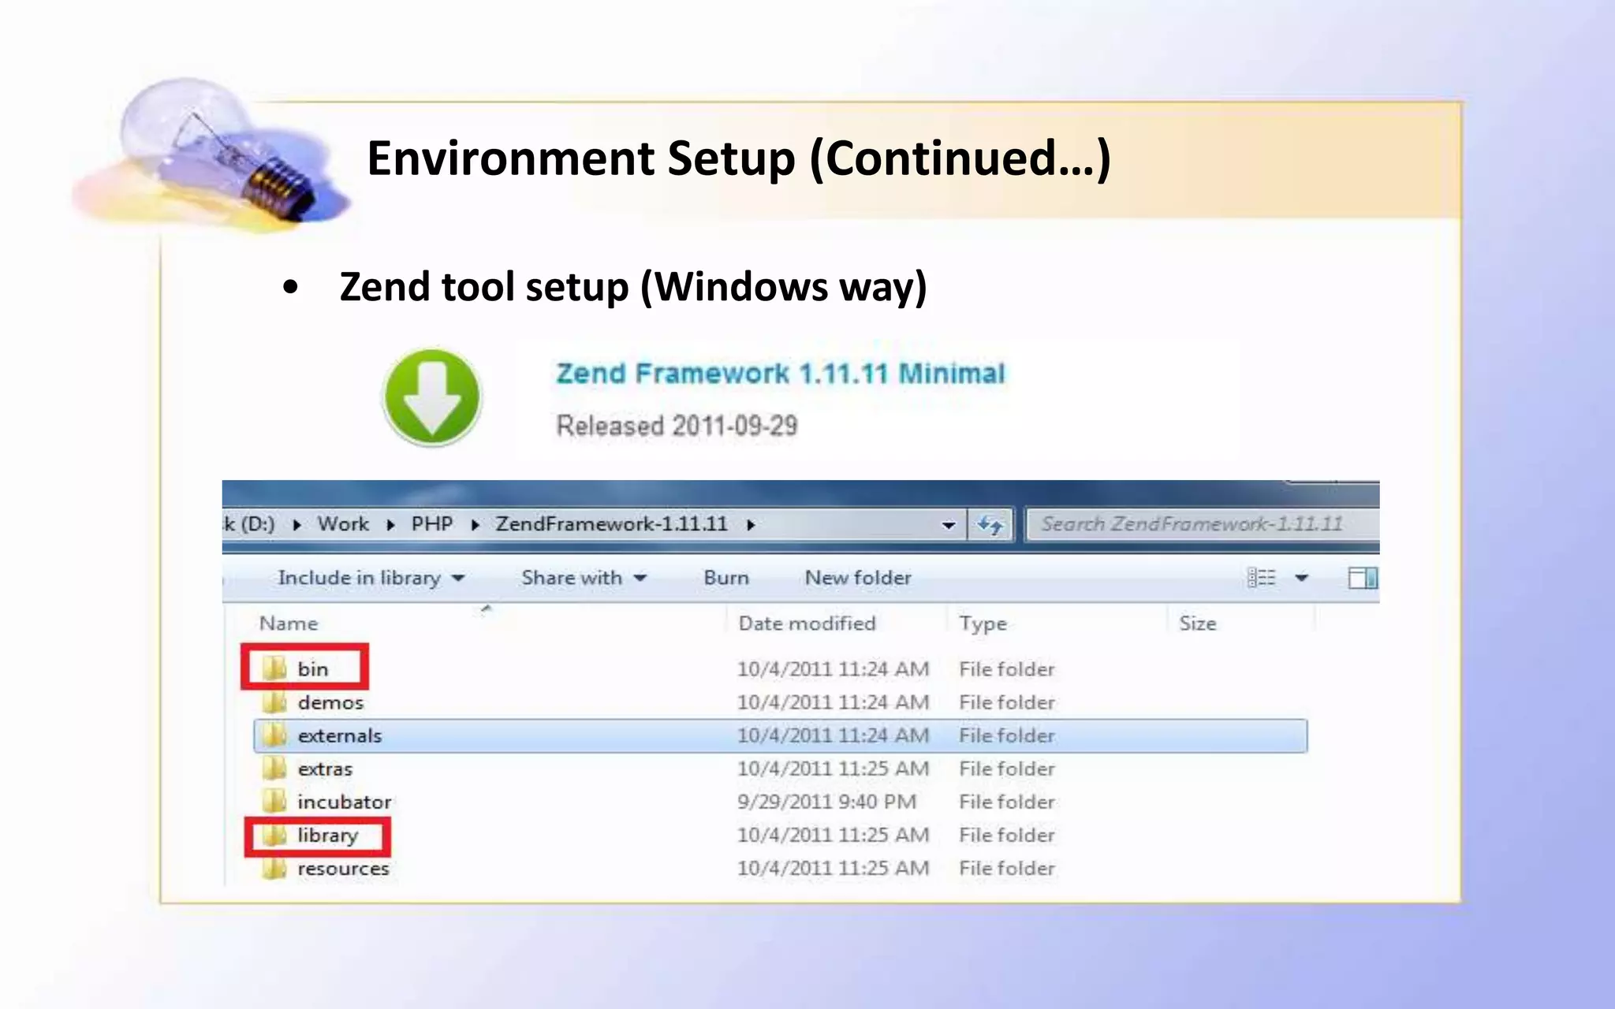Click the File folder type in resources row
This screenshot has width=1615, height=1009.
click(1007, 868)
